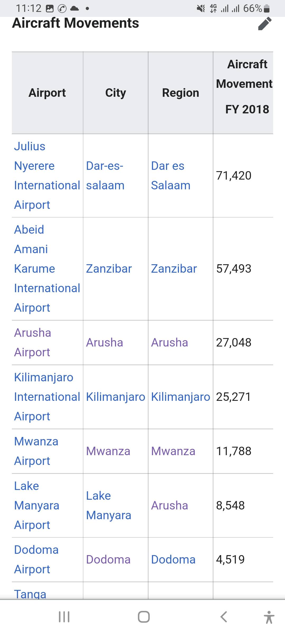Tap the home navigation button
The width and height of the screenshot is (285, 635).
pyautogui.click(x=144, y=617)
